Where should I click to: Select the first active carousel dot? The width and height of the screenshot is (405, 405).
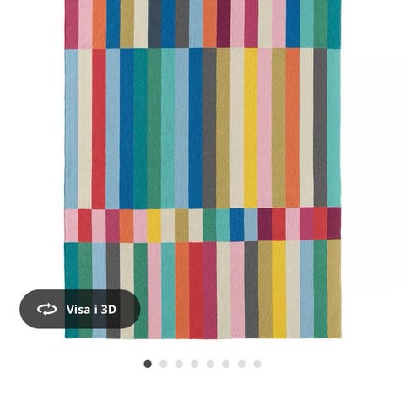[148, 364]
